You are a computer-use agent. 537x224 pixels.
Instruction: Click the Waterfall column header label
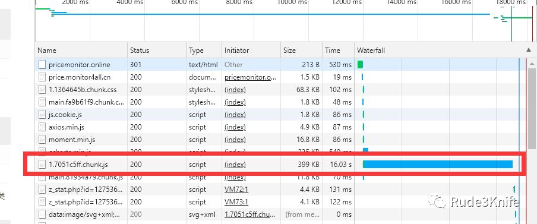coord(371,51)
